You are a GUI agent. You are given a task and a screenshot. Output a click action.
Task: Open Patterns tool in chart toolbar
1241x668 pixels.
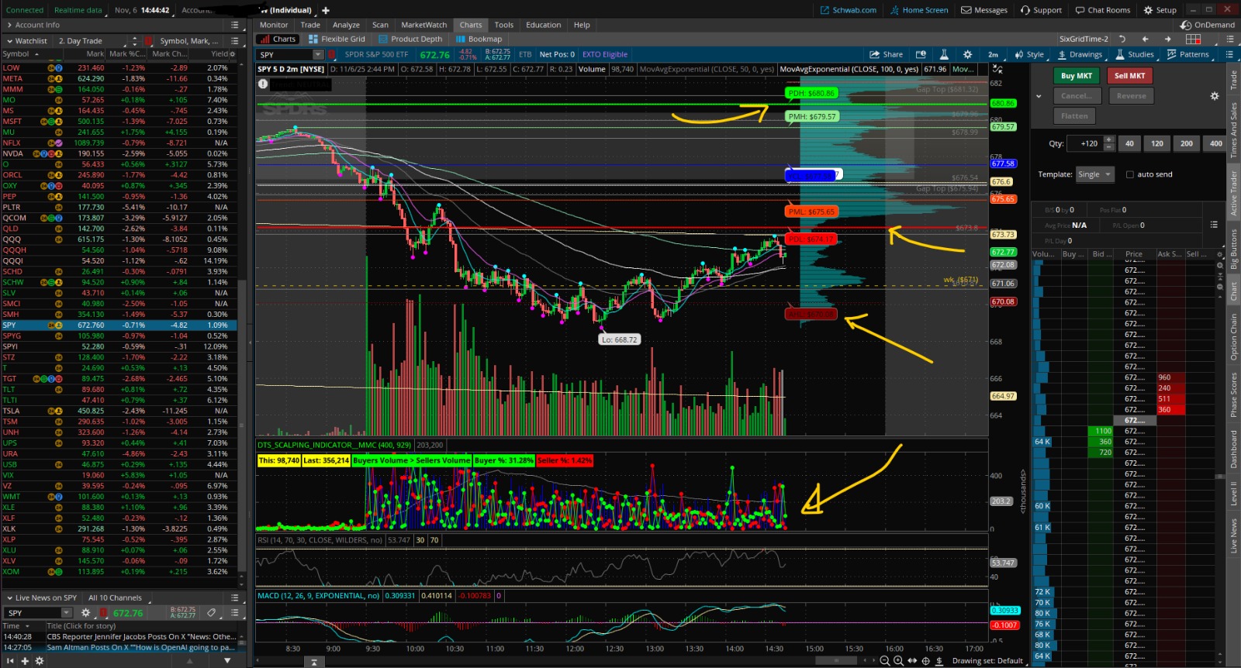(1187, 54)
